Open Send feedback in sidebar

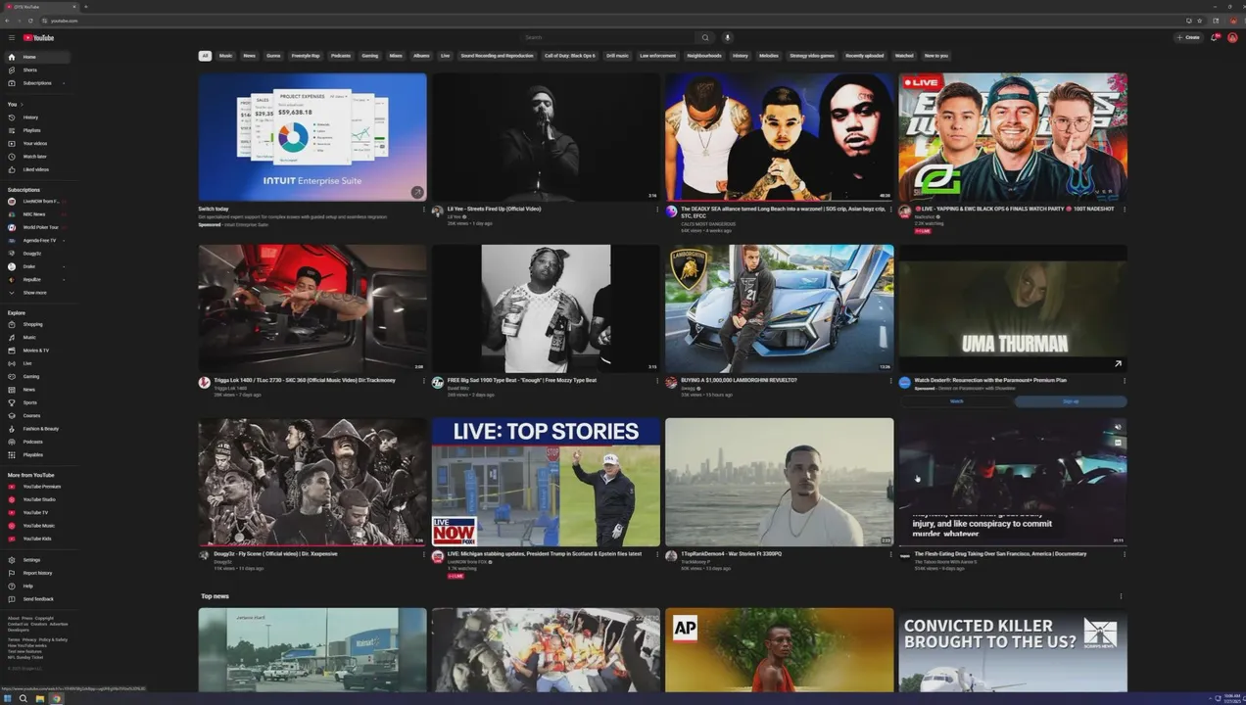[x=37, y=599]
